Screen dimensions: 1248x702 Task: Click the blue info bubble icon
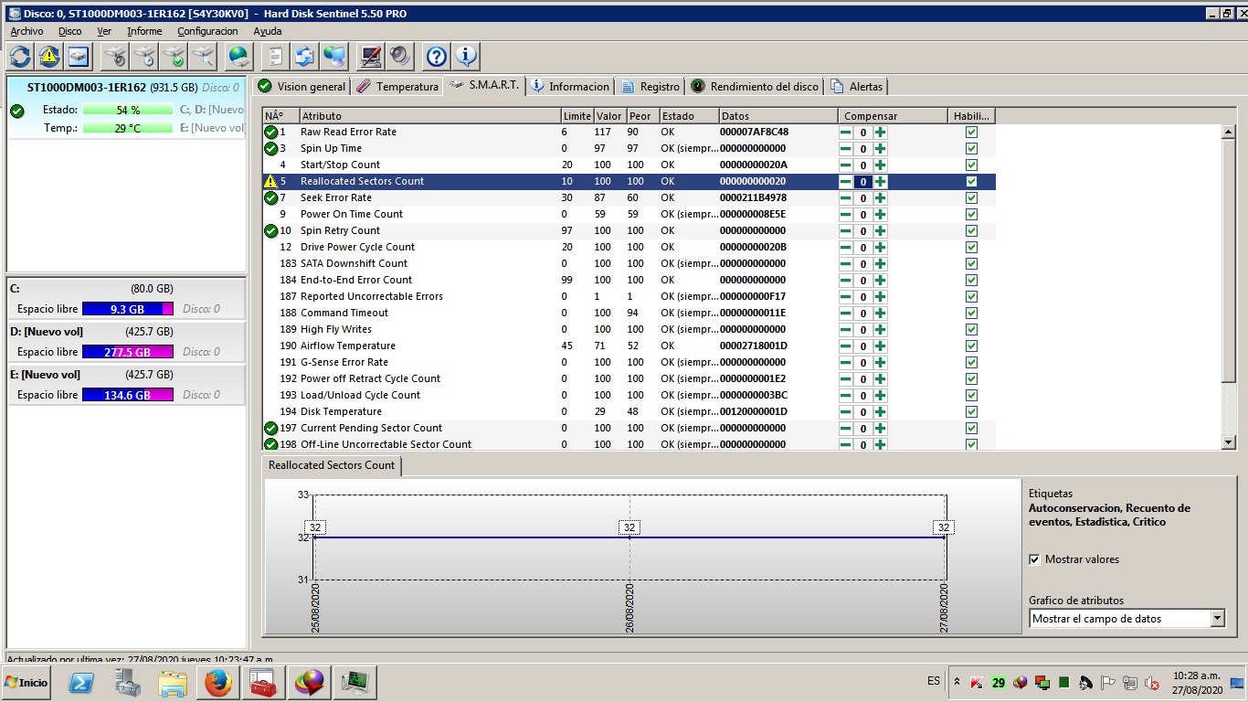click(x=466, y=57)
